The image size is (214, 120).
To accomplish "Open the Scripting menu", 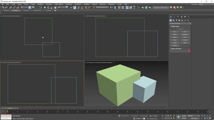I will click(86, 4).
